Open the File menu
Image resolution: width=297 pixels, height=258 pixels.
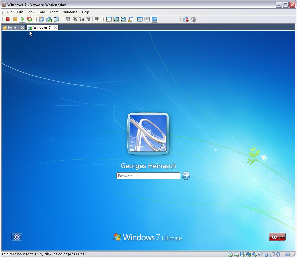9,12
